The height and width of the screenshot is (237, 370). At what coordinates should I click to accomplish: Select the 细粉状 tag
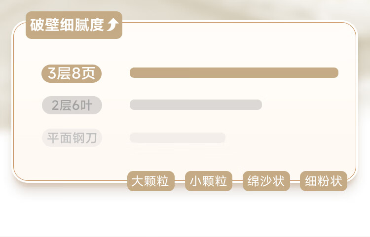(x=324, y=181)
